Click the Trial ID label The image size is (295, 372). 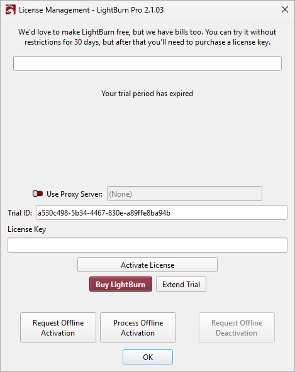click(x=19, y=213)
